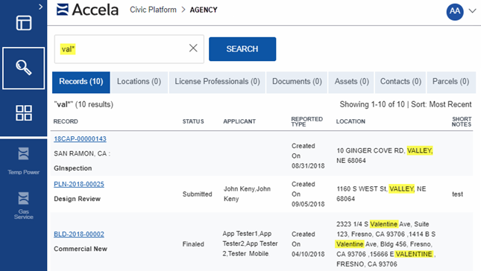Click the Accela logo
The width and height of the screenshot is (481, 271).
tap(88, 10)
